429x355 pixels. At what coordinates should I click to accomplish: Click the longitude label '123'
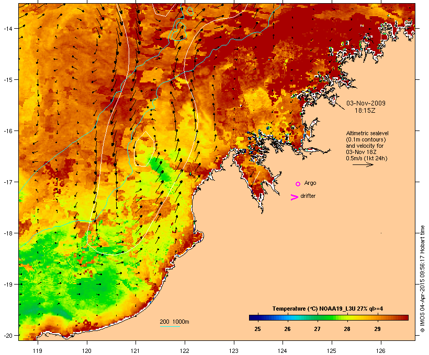click(234, 351)
